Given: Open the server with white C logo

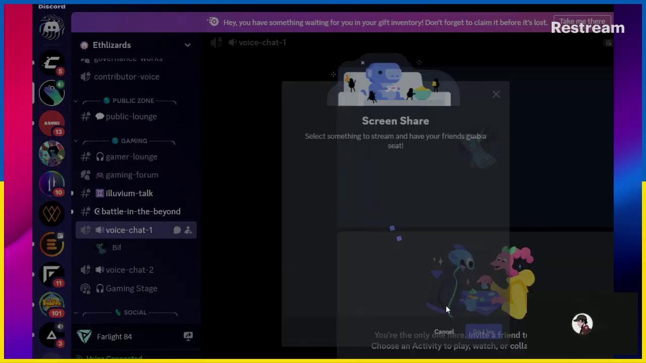Looking at the screenshot, I should point(51,63).
